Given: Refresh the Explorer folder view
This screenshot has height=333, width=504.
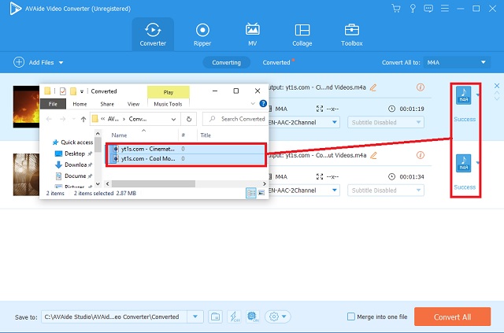Looking at the screenshot, I should tap(189, 119).
